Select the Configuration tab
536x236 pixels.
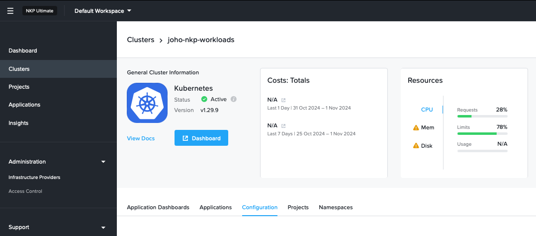260,207
